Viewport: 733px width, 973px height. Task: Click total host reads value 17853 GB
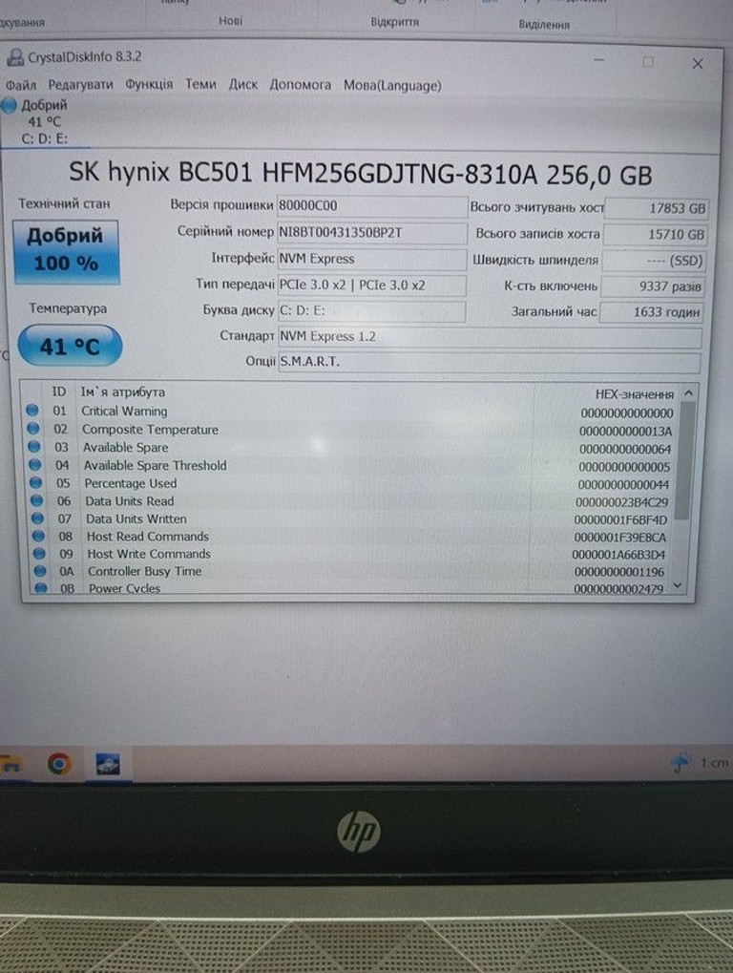657,208
